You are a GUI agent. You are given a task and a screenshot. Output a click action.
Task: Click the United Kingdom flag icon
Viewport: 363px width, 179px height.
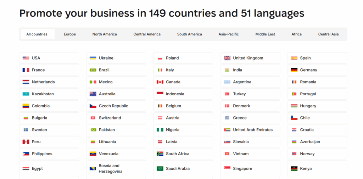coord(227,58)
